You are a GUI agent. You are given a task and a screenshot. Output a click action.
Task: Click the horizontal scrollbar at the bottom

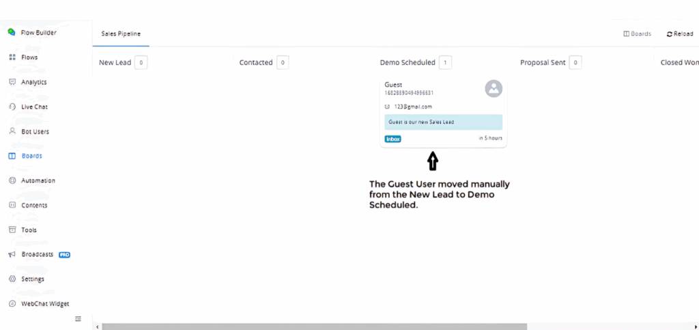point(314,327)
